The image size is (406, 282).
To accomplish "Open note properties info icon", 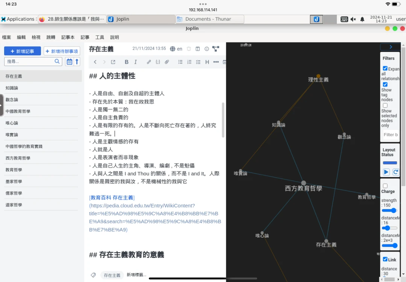I will 207,49.
